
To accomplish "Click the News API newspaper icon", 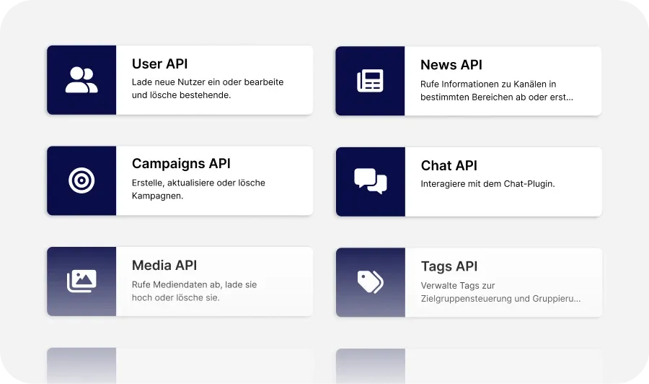I will (370, 80).
